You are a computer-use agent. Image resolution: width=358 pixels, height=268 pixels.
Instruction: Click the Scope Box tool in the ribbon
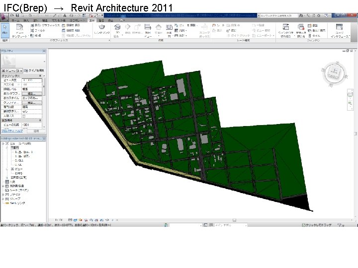(204, 30)
